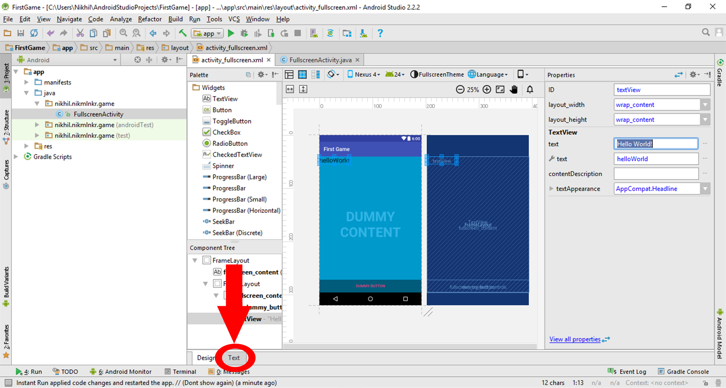Click the View all properties link
Screen dimensions: 726x388
coord(575,339)
